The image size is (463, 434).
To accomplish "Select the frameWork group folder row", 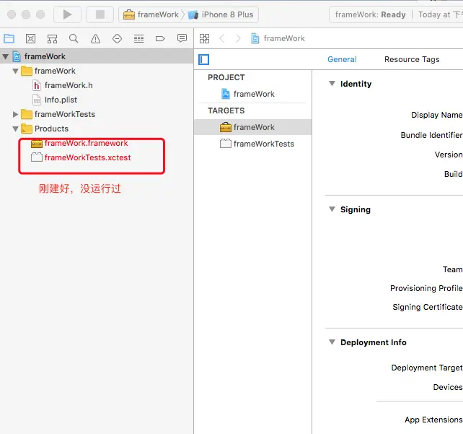I will point(97,71).
